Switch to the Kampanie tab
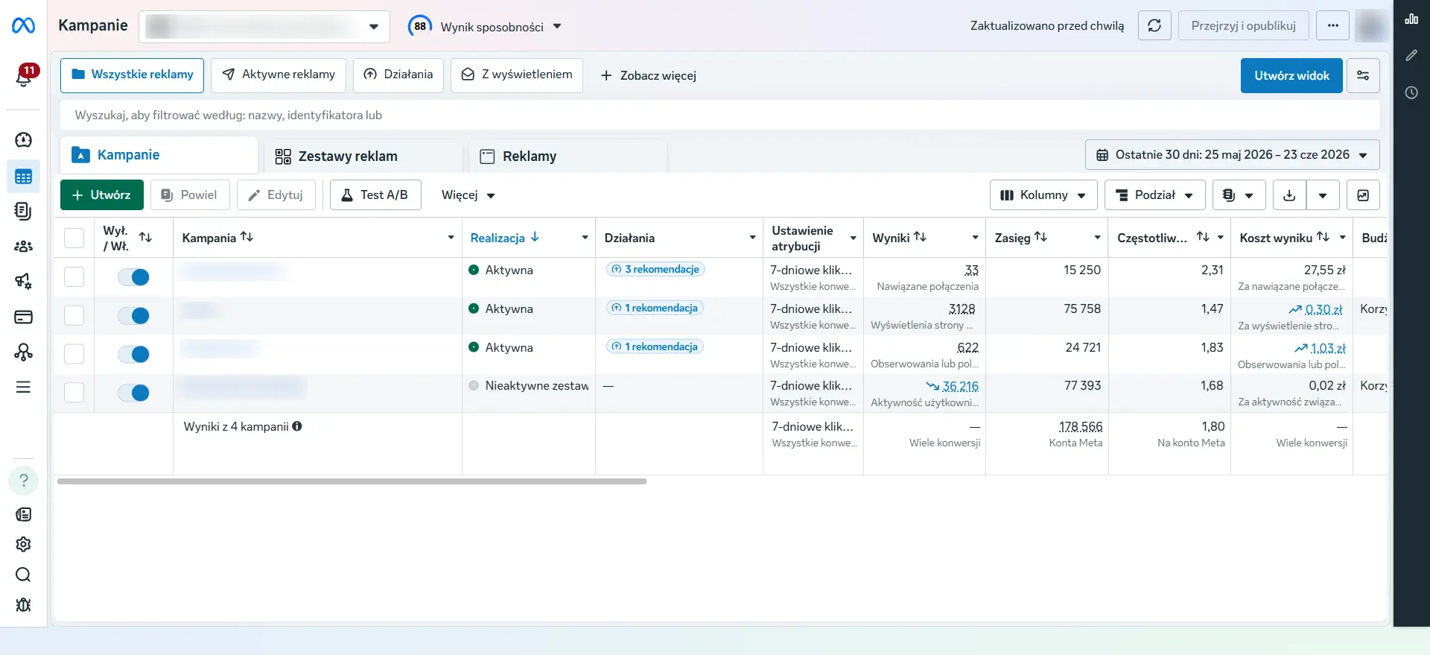 159,155
